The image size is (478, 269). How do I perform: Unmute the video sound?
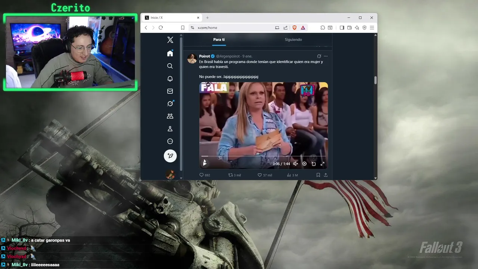point(295,164)
